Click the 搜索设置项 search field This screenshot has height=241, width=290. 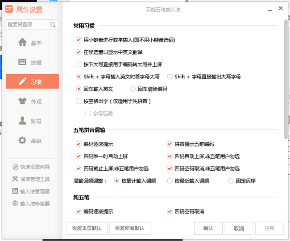[x=32, y=25]
